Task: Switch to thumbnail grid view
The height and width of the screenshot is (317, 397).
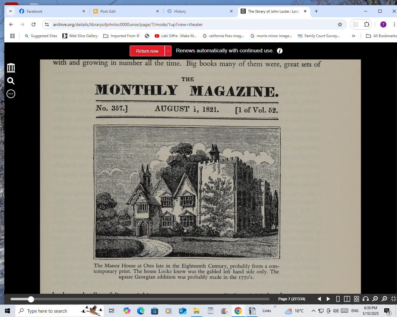Action: coord(356,299)
